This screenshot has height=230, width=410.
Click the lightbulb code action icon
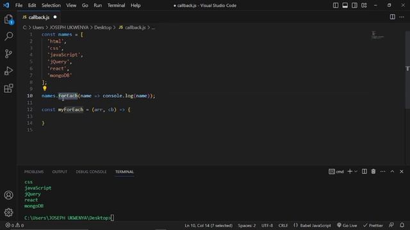45,89
